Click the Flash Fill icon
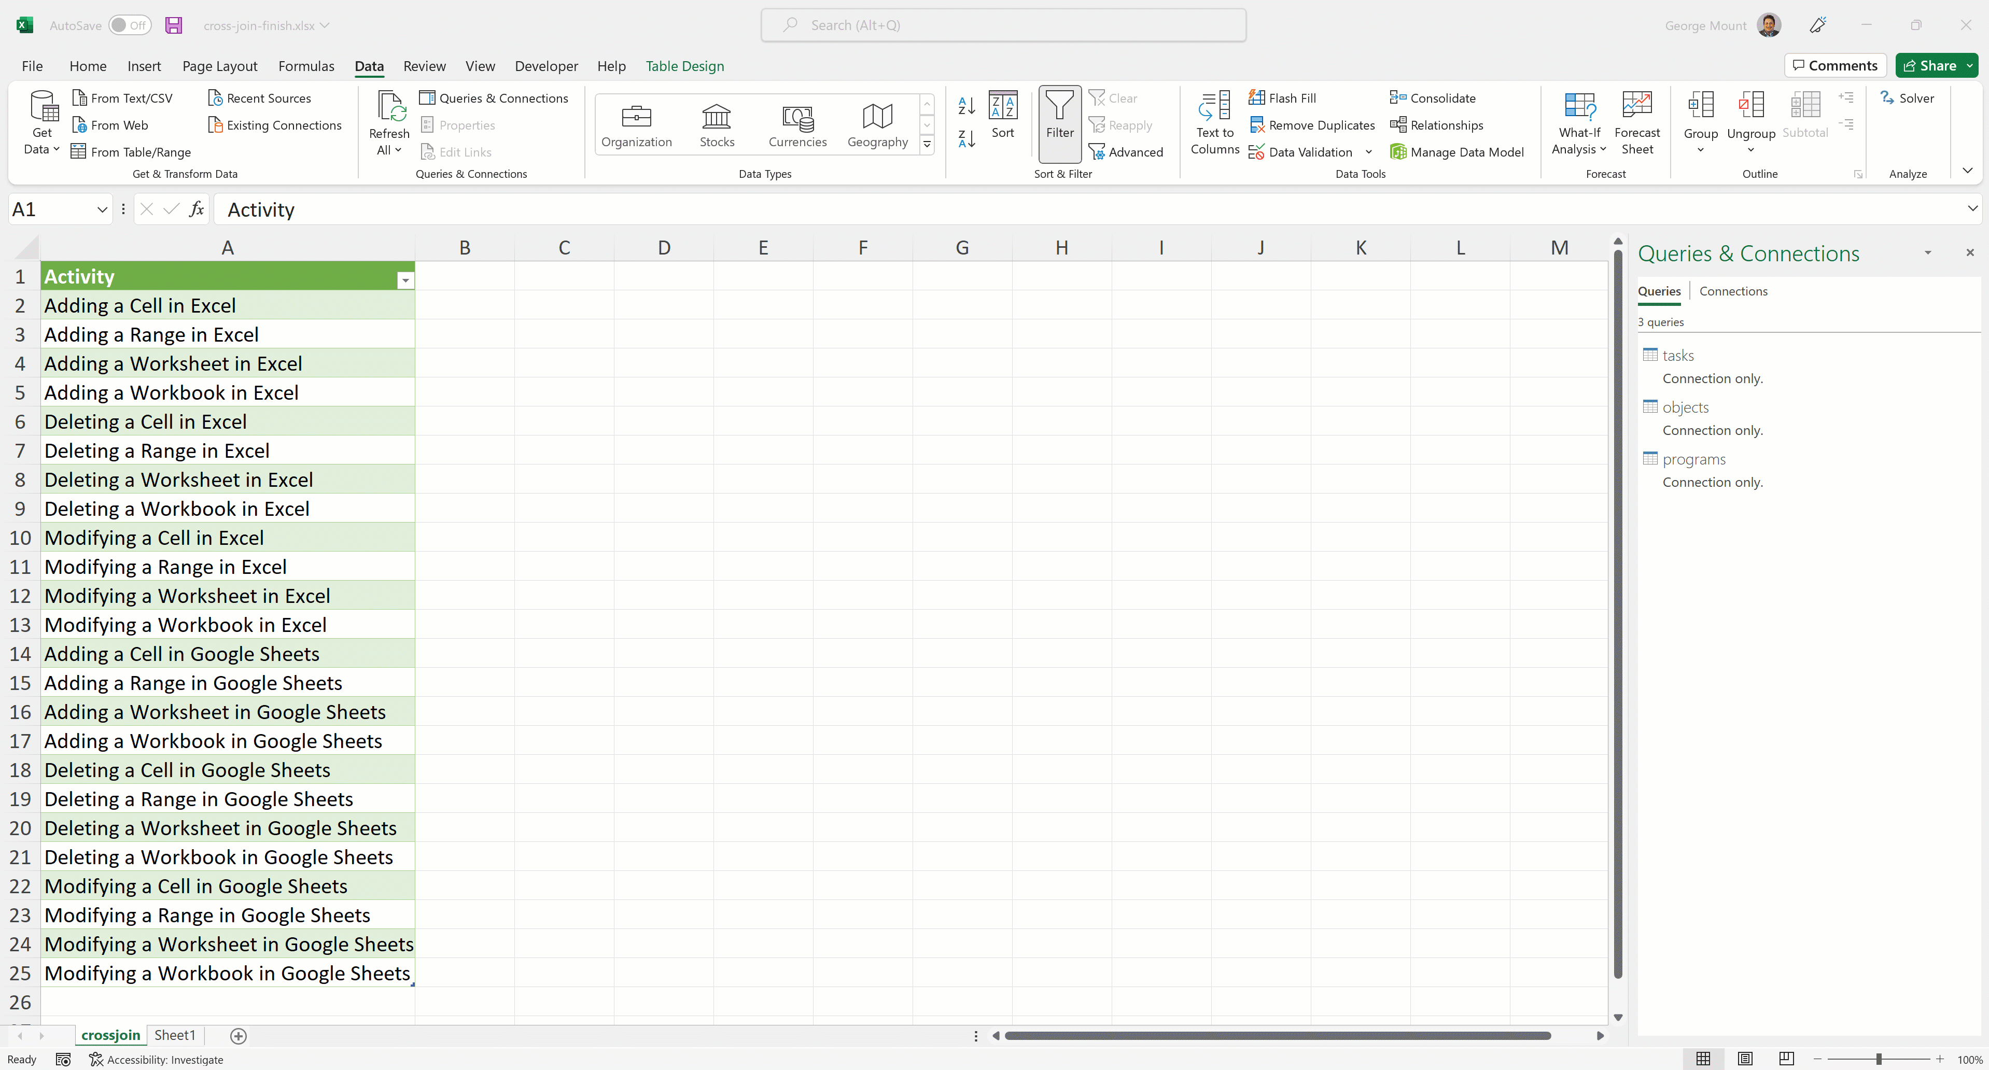Viewport: 1989px width, 1070px height. click(x=1256, y=98)
